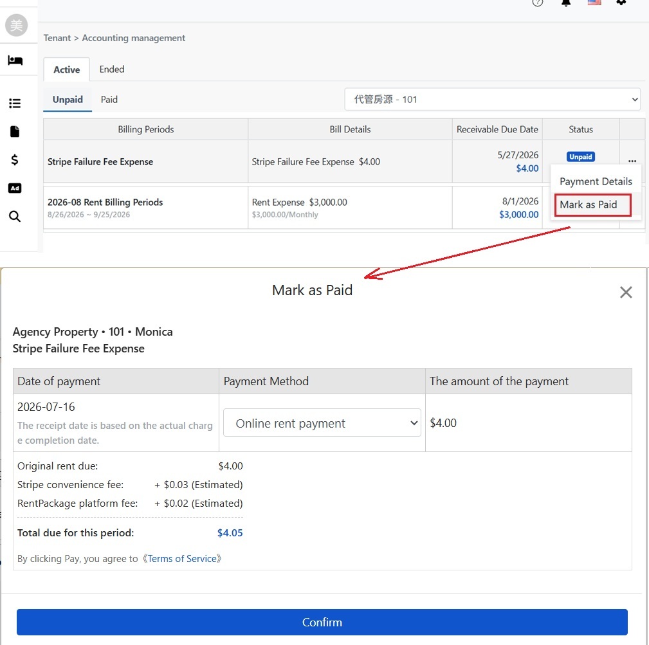Select the Paid sub-tab

pos(109,100)
